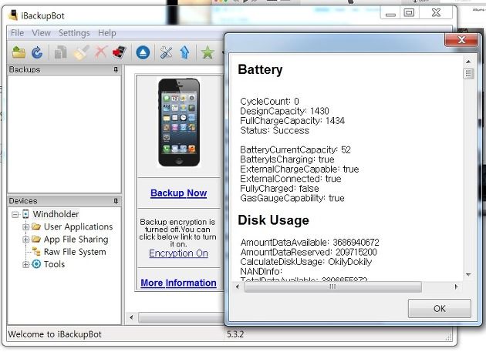Screen dimensions: 486x352
Task: Click the blue up arrow toolbar icon
Action: coord(184,52)
